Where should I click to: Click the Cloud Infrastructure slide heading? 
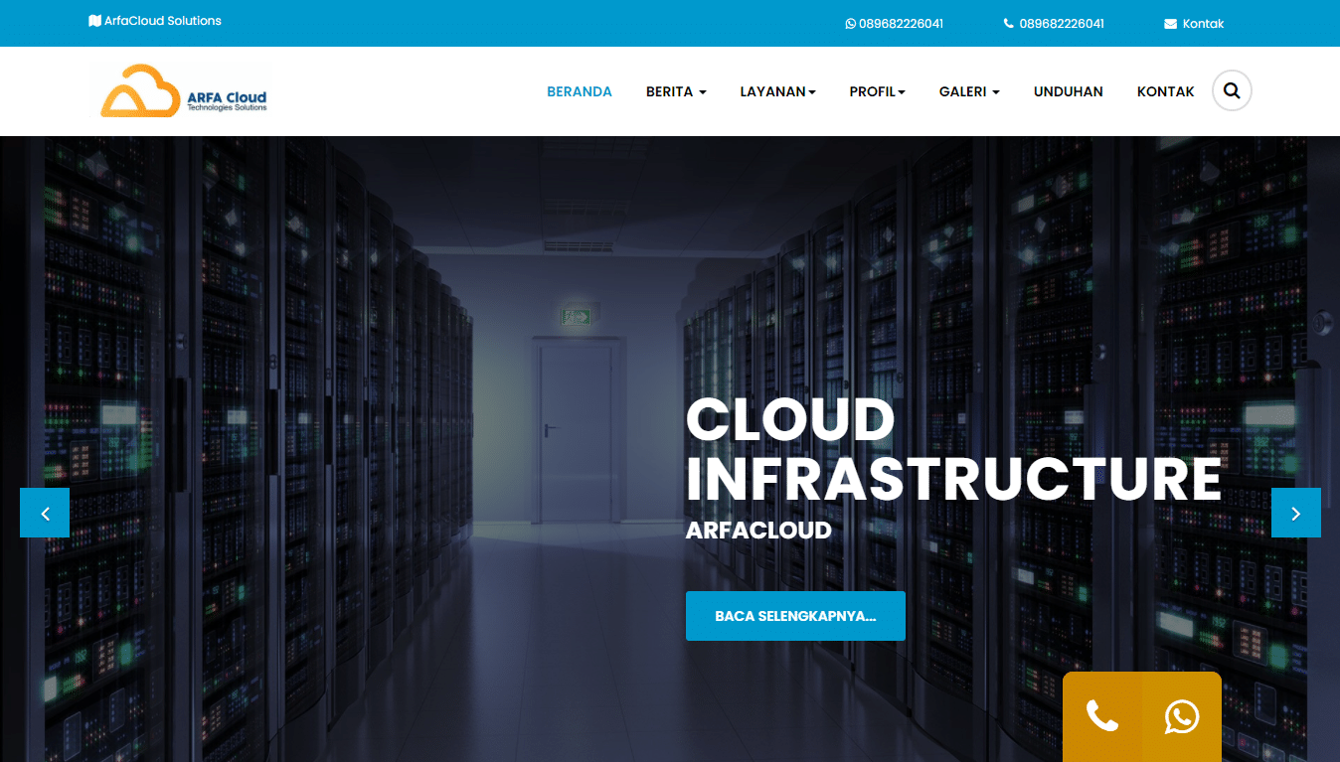[952, 449]
